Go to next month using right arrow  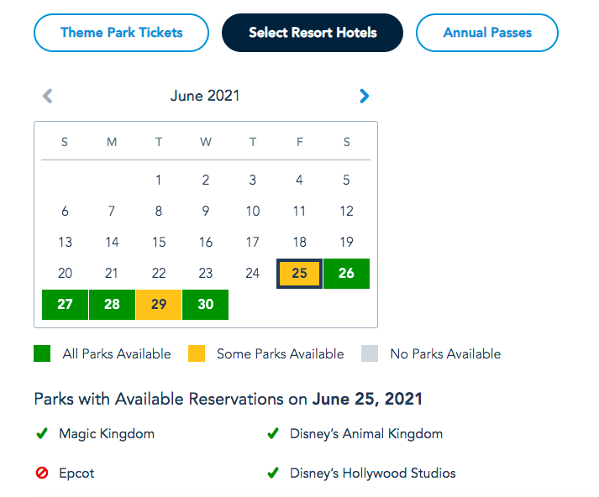[364, 97]
